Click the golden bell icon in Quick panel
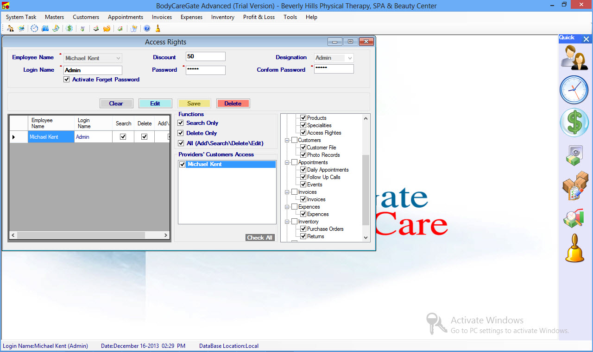593x352 pixels. tap(574, 249)
